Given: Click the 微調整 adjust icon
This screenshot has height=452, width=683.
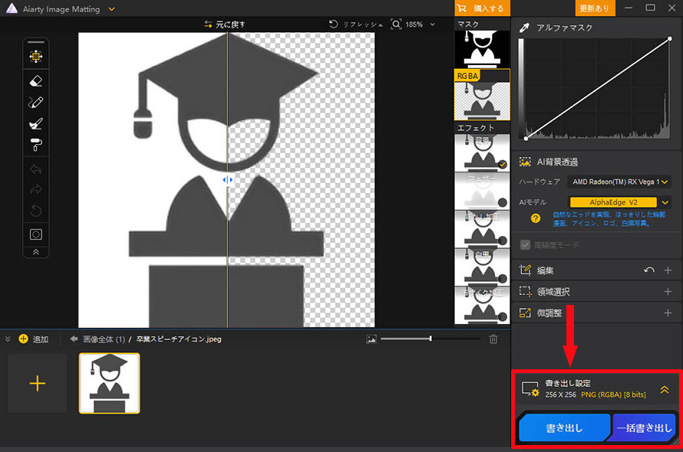Looking at the screenshot, I should point(525,313).
